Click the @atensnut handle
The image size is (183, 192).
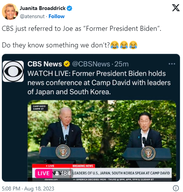32,17
